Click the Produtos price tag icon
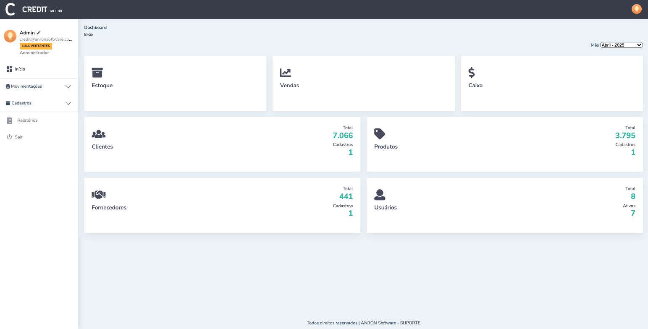 [380, 134]
